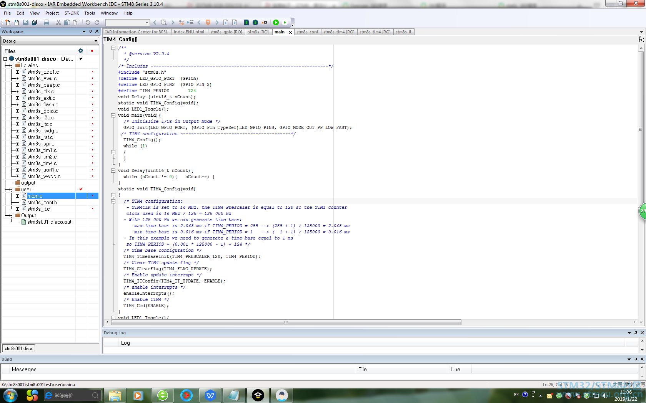Open the toolbar search text dropdown
The width and height of the screenshot is (646, 403).
pos(147,23)
